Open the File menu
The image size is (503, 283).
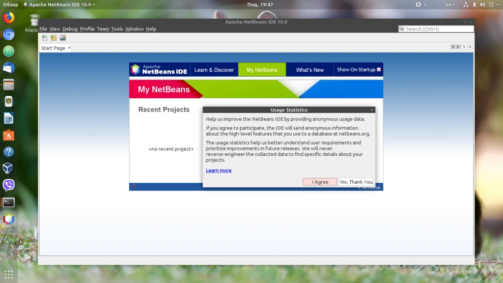click(x=43, y=29)
